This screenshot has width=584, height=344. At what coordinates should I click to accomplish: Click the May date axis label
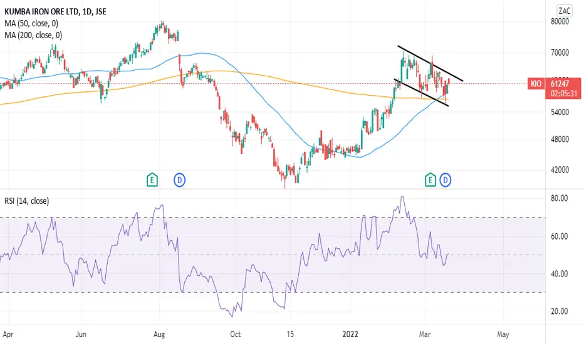click(503, 335)
